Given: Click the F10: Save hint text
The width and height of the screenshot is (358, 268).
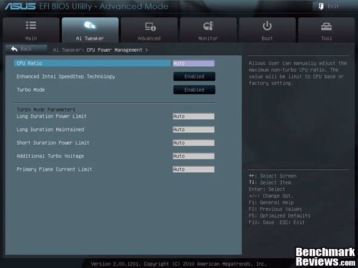Looking at the screenshot, I should coord(261,222).
